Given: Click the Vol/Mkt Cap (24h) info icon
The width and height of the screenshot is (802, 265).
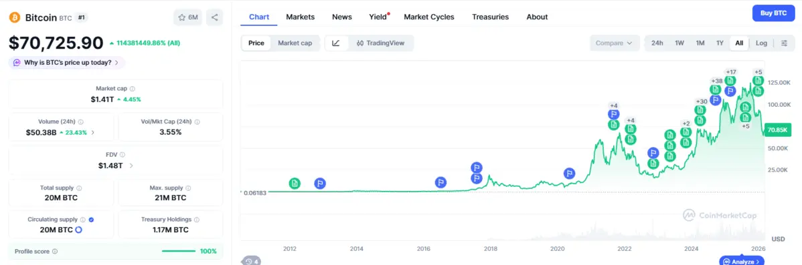Looking at the screenshot, I should click(197, 121).
